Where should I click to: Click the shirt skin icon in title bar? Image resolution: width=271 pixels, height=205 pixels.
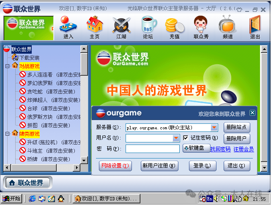point(239,9)
